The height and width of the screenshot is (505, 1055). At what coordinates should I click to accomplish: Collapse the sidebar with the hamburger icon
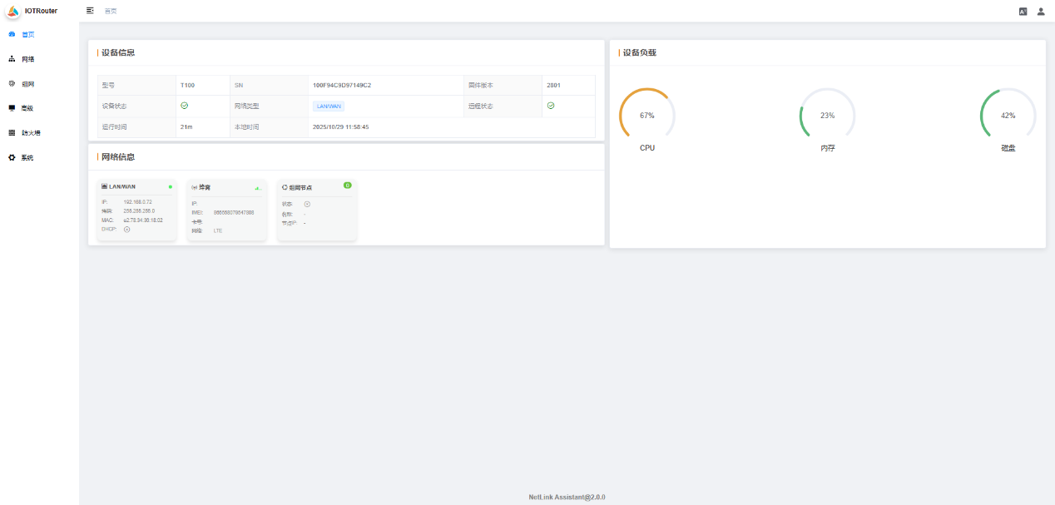(90, 10)
